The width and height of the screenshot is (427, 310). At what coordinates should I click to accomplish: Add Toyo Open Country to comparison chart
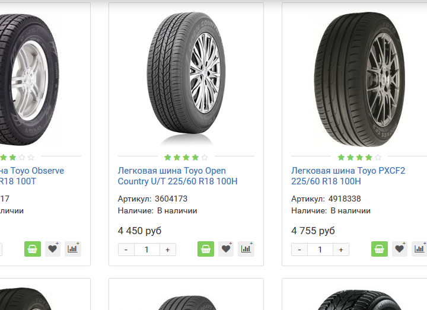246,249
